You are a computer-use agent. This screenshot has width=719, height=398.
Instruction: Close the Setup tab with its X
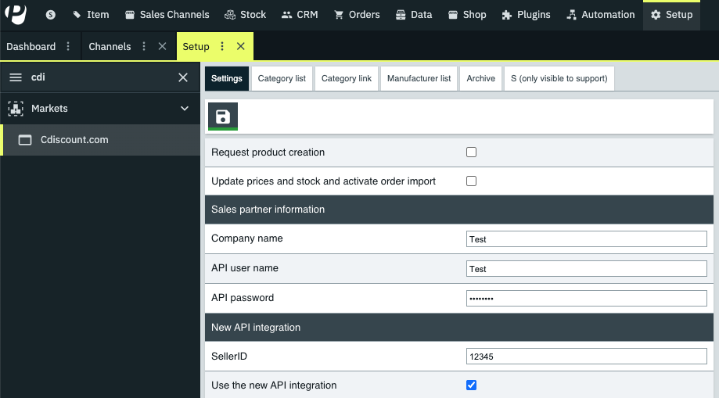pos(241,47)
